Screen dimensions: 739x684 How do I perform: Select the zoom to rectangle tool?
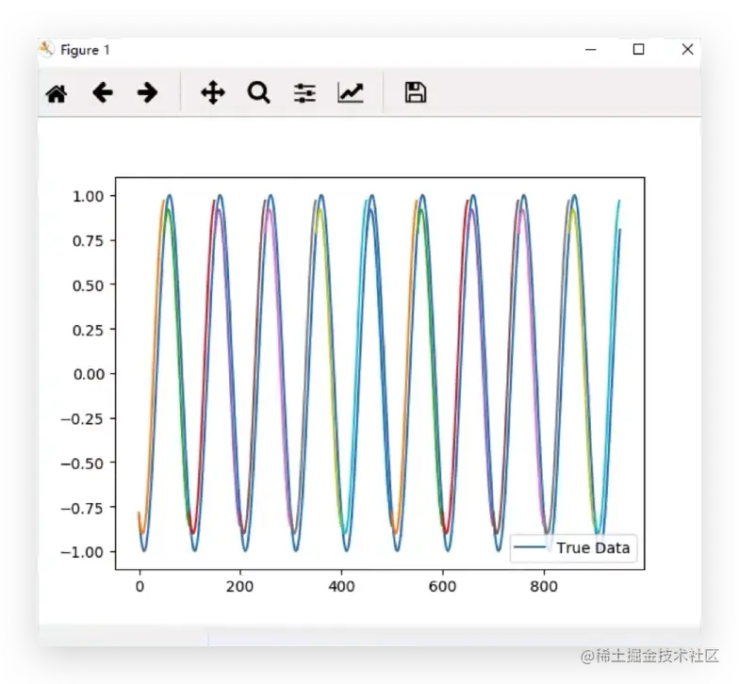pos(258,92)
